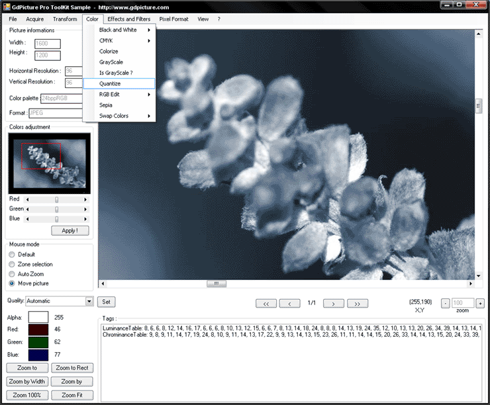The width and height of the screenshot is (490, 405).
Task: Click the image preview thumbnail
Action: (49, 163)
